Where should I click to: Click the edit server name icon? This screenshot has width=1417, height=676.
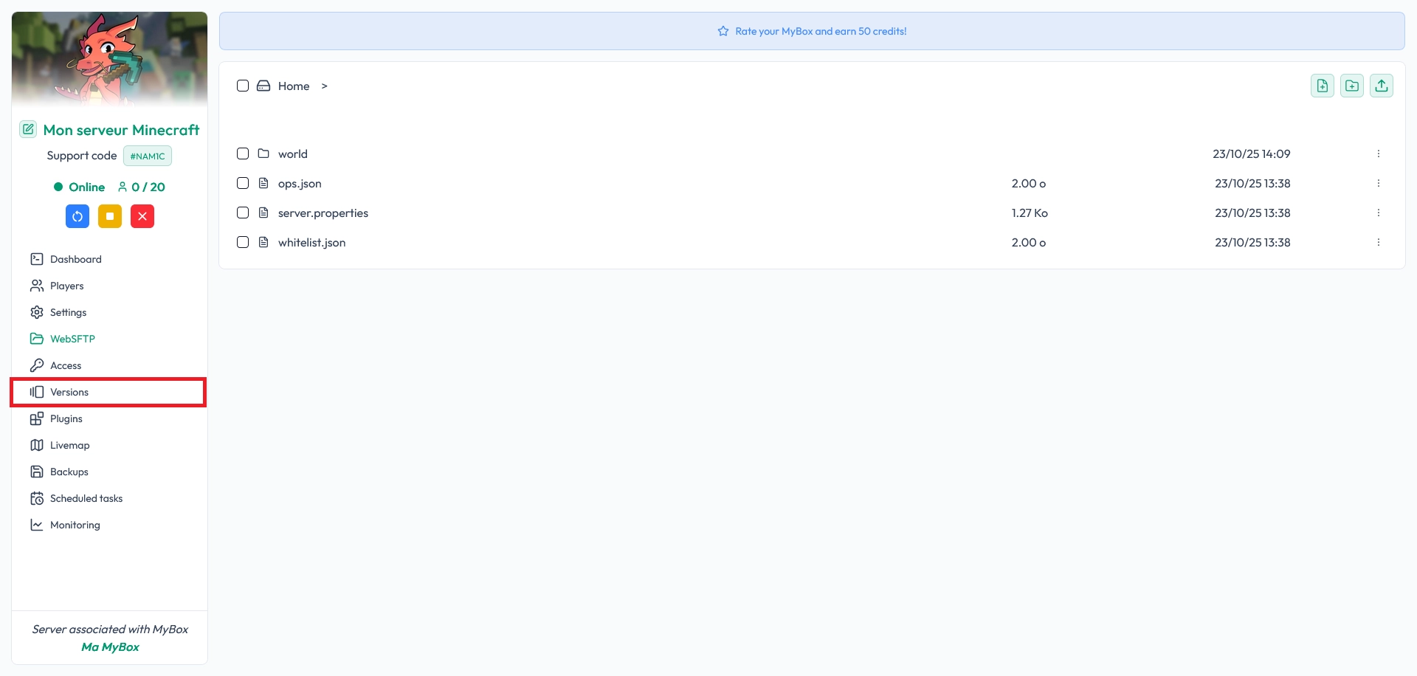pyautogui.click(x=28, y=130)
